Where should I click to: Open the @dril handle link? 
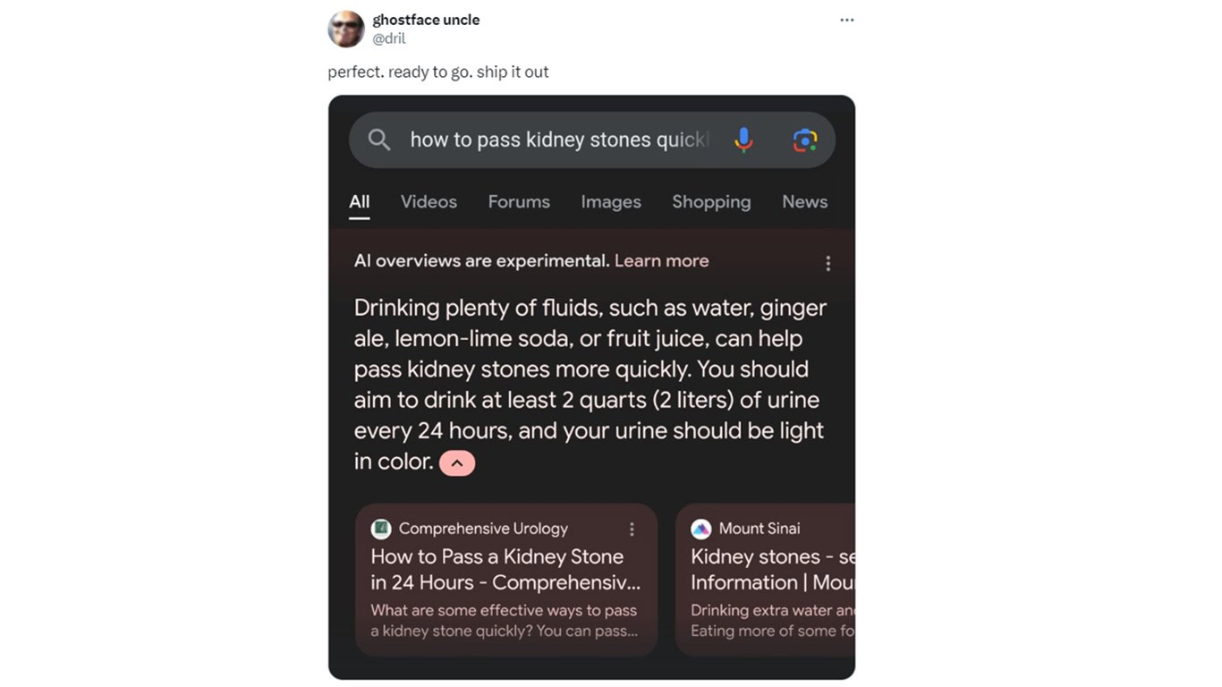(x=389, y=38)
